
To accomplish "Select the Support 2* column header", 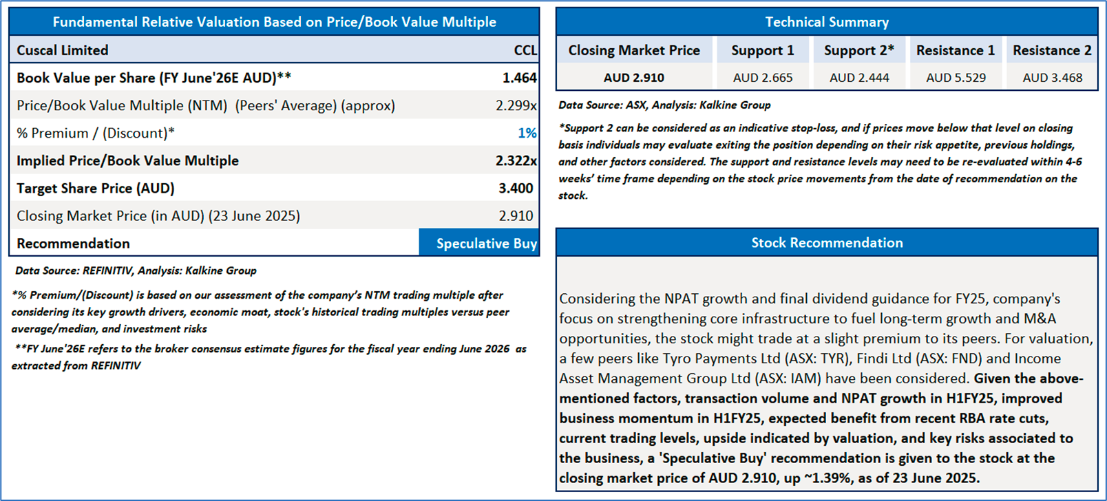I will [859, 50].
